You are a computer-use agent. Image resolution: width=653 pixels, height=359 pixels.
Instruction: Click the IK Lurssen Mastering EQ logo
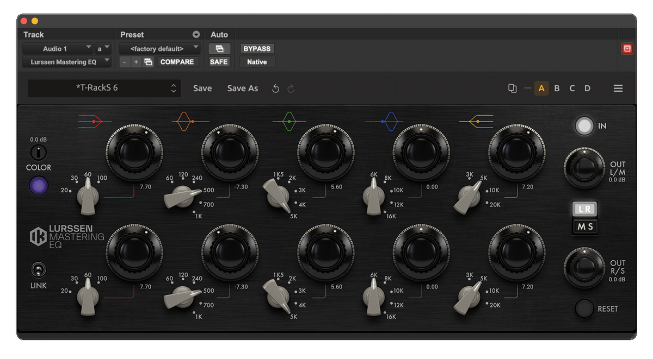pyautogui.click(x=67, y=236)
